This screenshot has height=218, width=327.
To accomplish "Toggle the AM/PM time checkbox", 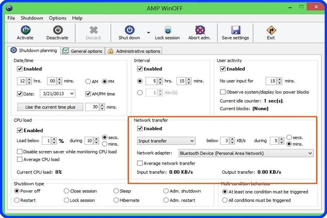I will 88,94.
